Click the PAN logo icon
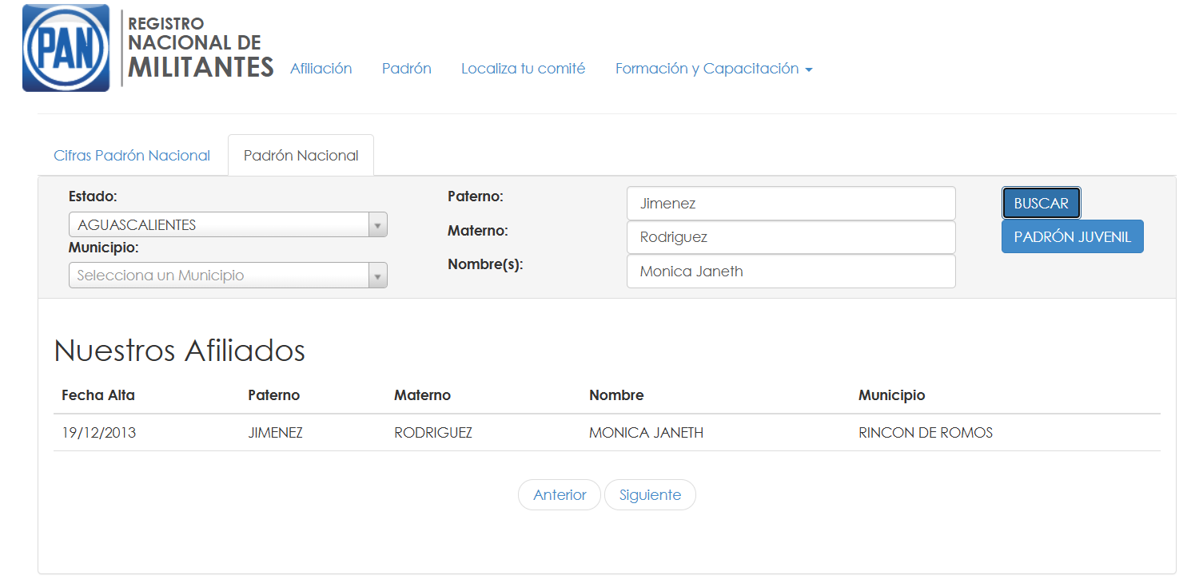Screen dimensions: 1203x579 point(66,48)
